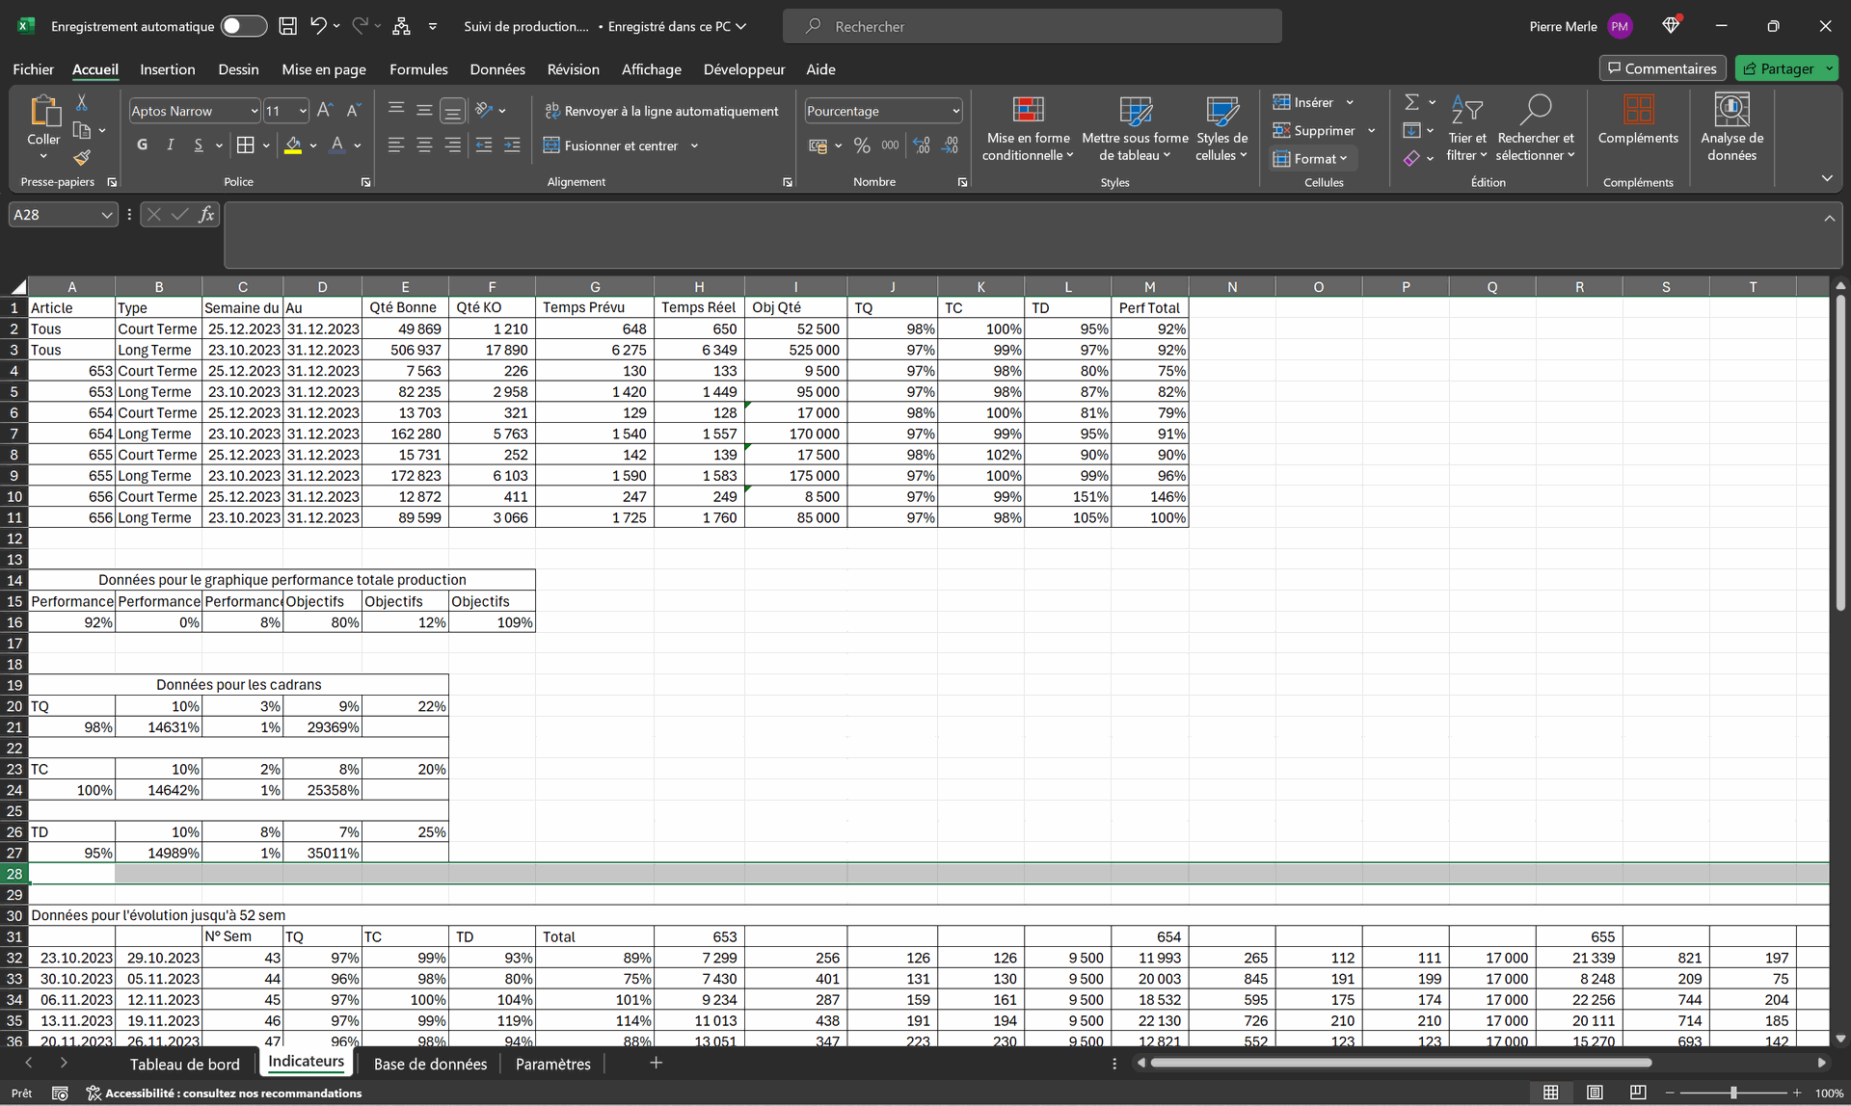Apply percent style to selected cell
This screenshot has height=1106, width=1851.
862,145
